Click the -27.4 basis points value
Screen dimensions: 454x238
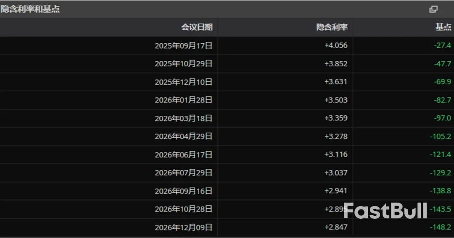click(442, 45)
